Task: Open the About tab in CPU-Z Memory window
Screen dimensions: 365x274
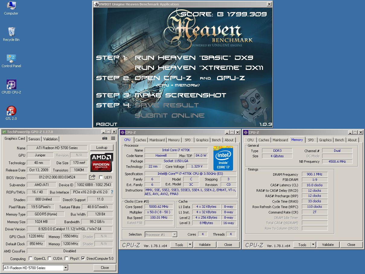Action: (352, 140)
